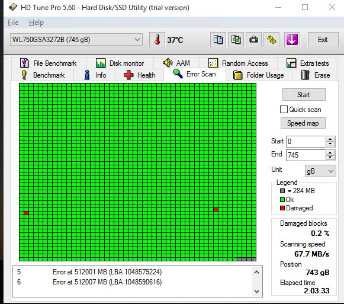Click the red damaged block on left side
This screenshot has width=344, height=304.
[x=26, y=213]
